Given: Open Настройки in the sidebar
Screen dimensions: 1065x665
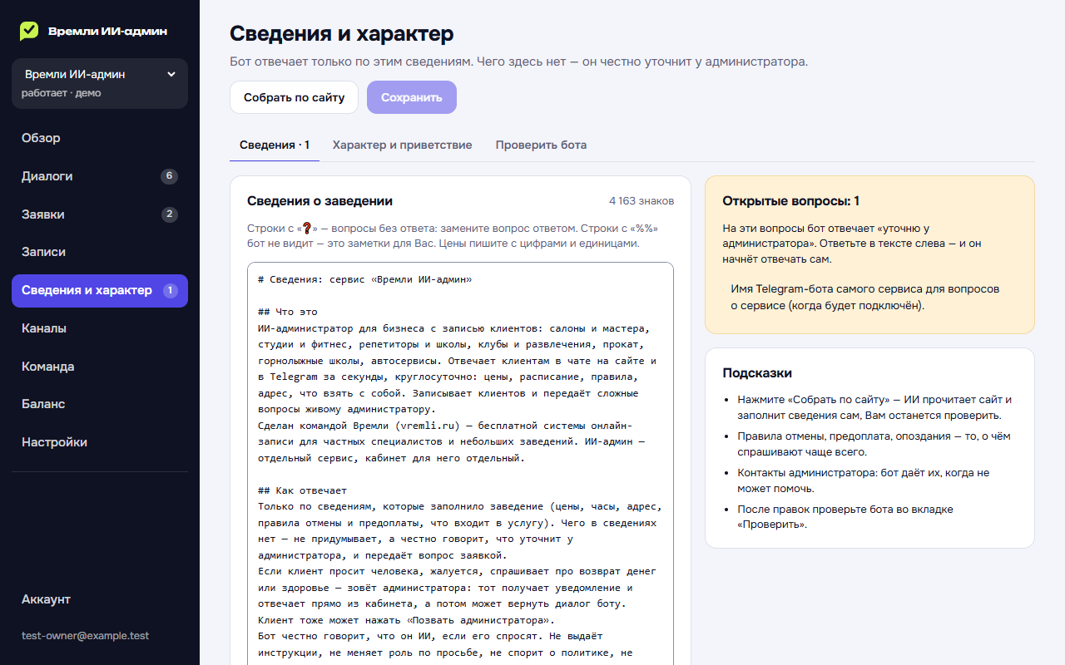Looking at the screenshot, I should coord(100,442).
